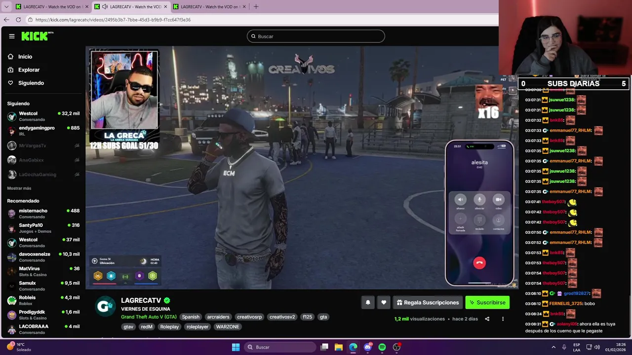Open the offline channel MrVargasTv

[43, 145]
